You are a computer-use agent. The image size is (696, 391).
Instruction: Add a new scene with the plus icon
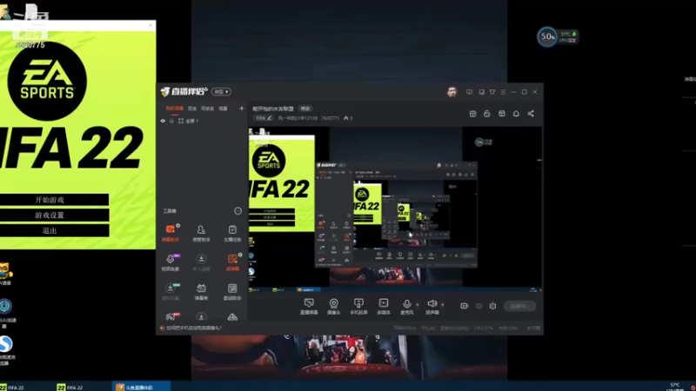(x=242, y=108)
